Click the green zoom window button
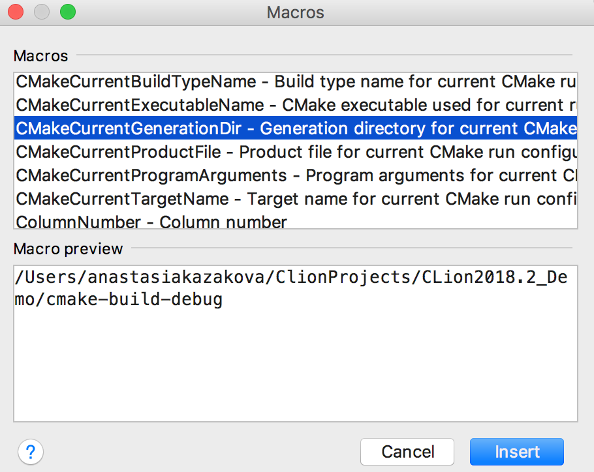 pos(67,12)
